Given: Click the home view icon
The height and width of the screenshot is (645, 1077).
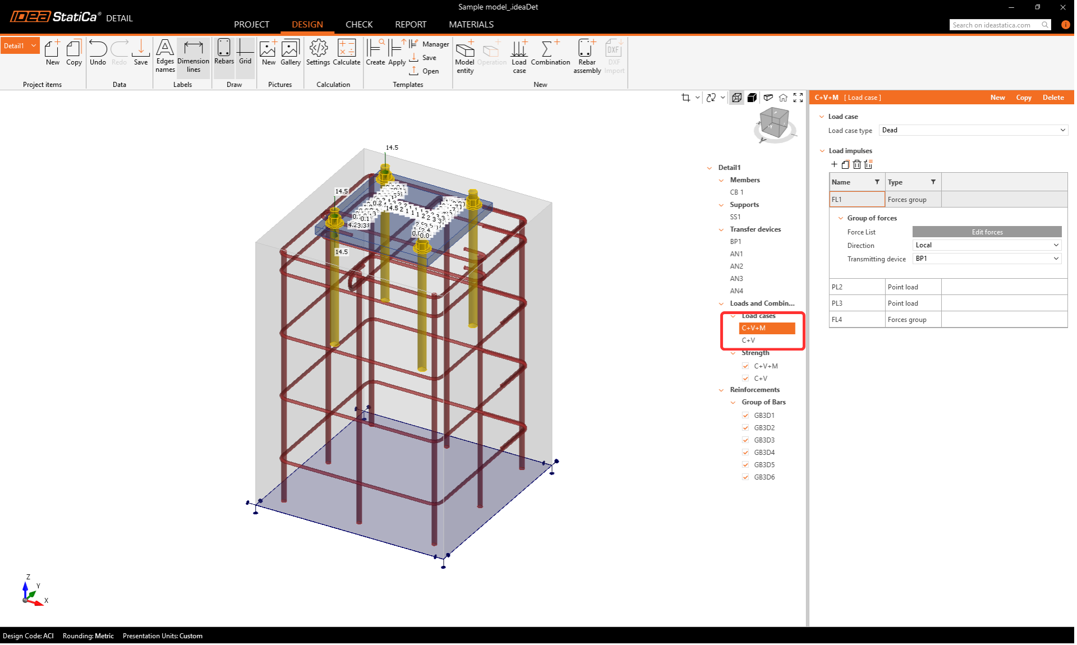Looking at the screenshot, I should click(x=783, y=98).
